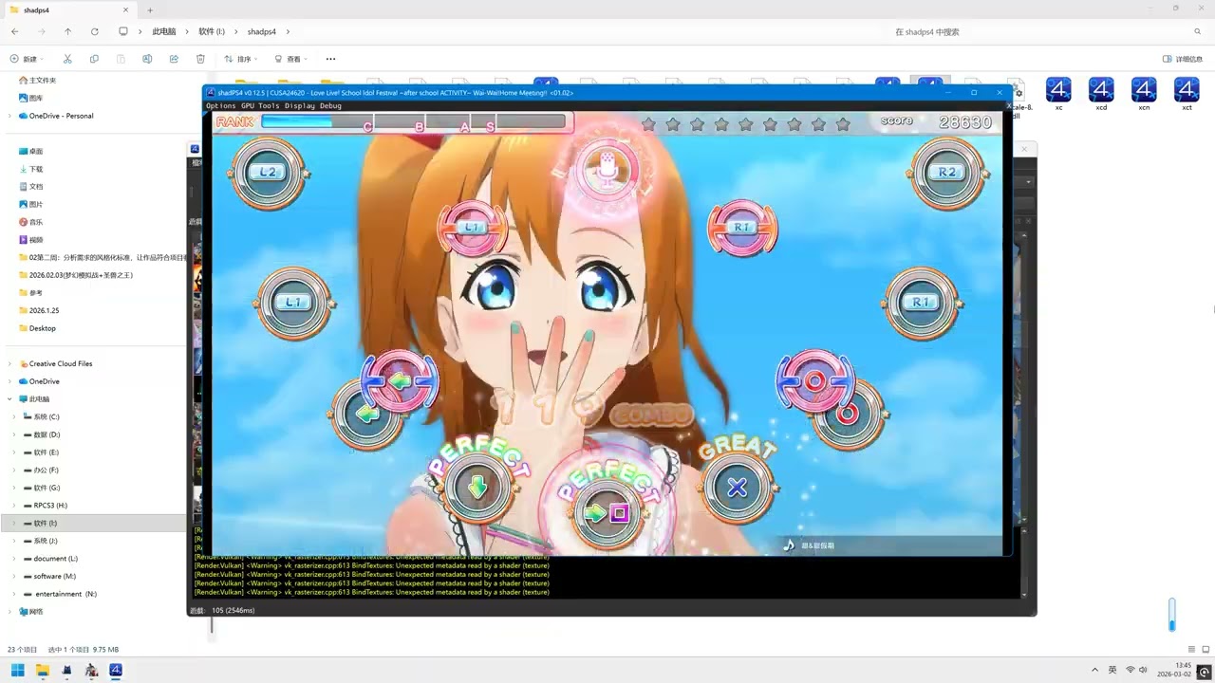Tap the R2 rhythm target in game

[x=946, y=173]
